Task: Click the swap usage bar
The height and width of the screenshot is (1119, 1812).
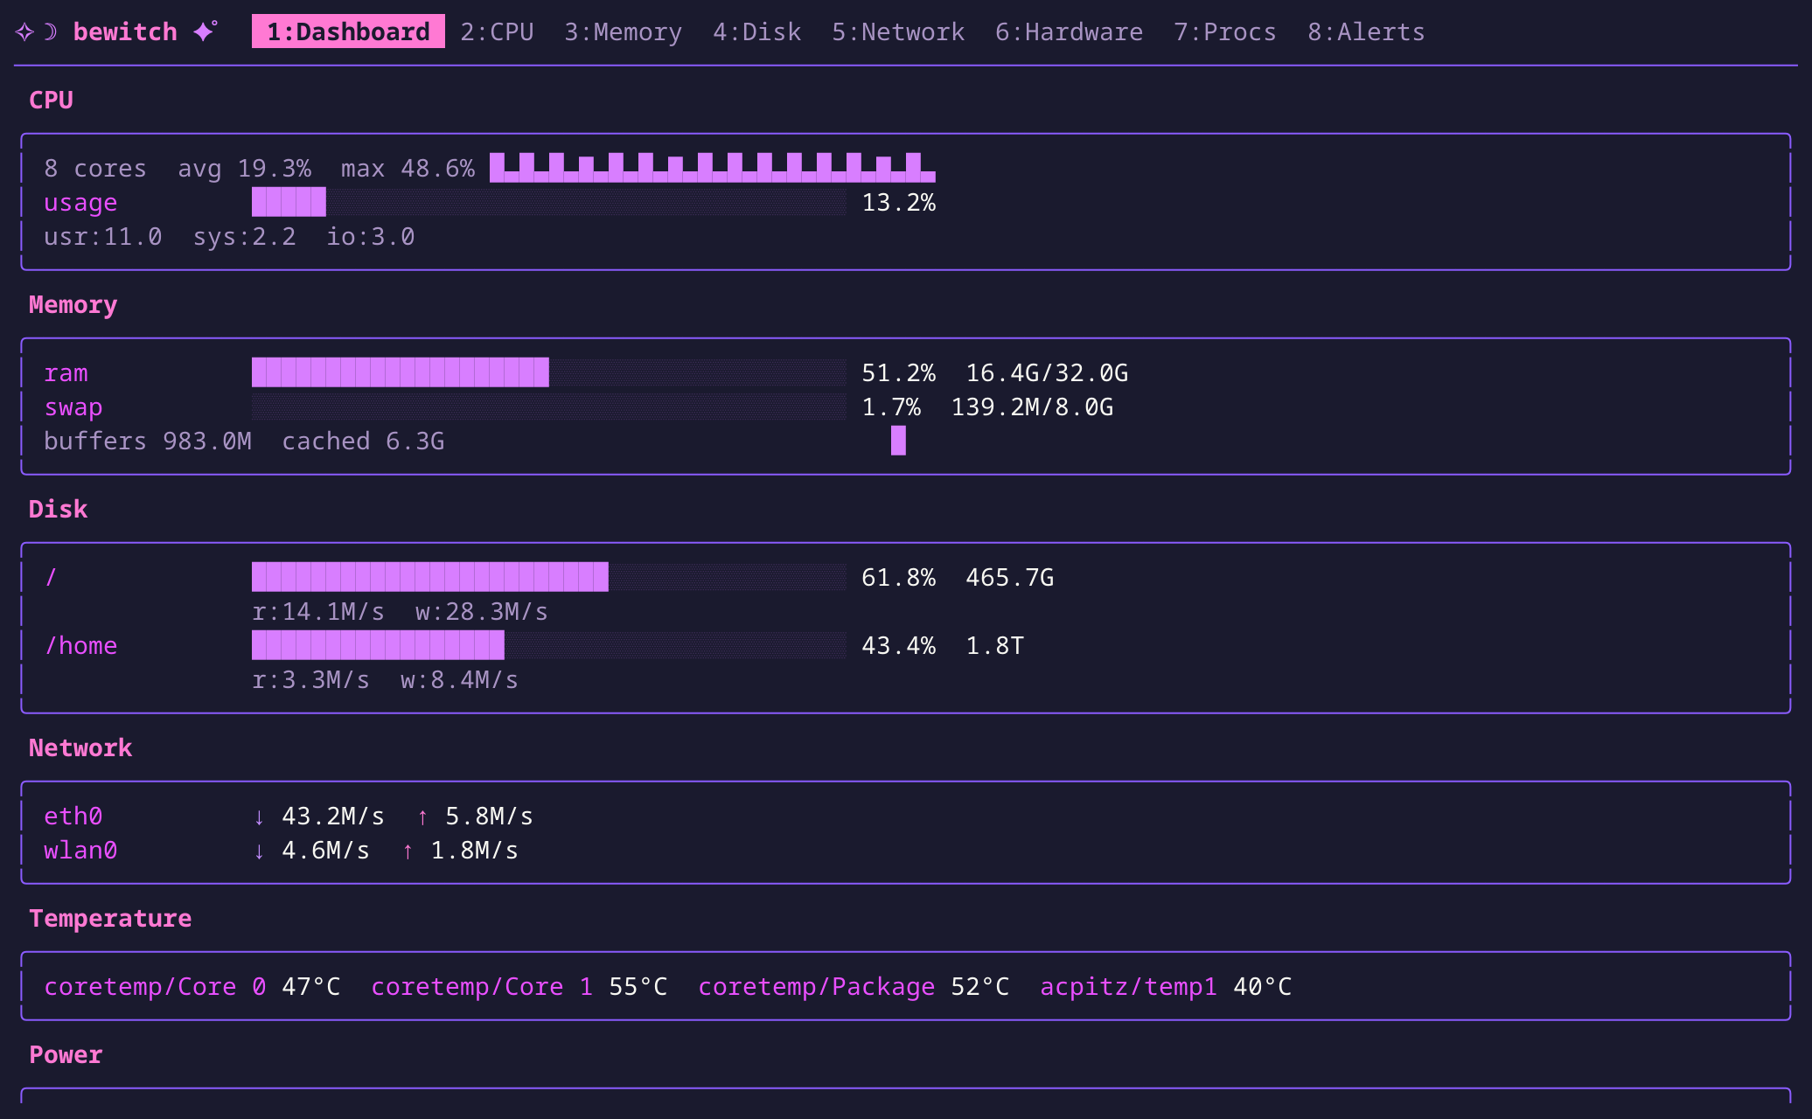Action: point(549,407)
